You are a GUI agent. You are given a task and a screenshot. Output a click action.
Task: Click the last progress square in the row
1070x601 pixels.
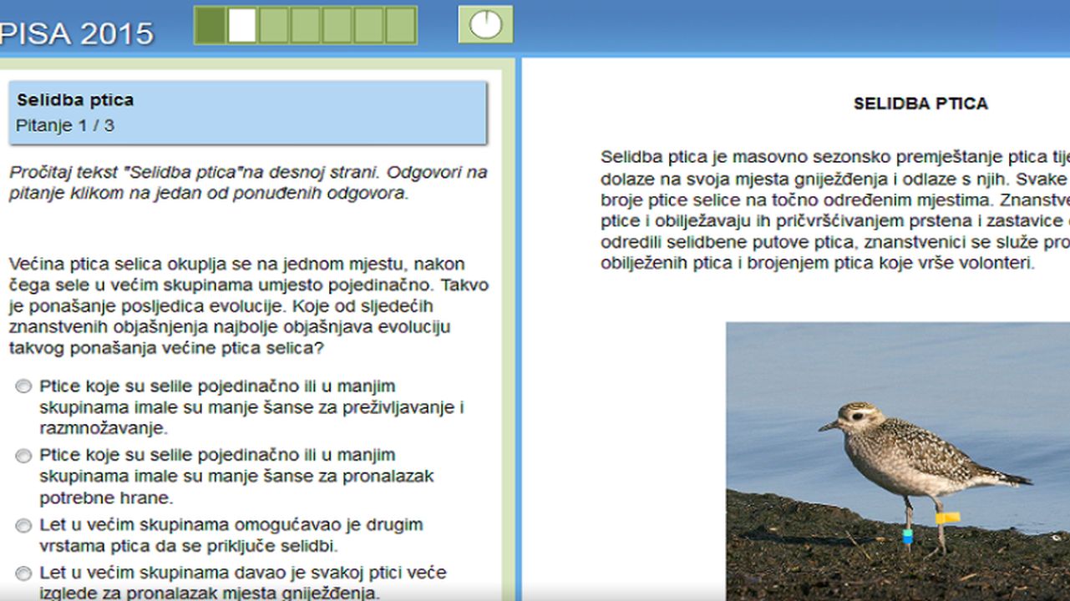coord(401,25)
